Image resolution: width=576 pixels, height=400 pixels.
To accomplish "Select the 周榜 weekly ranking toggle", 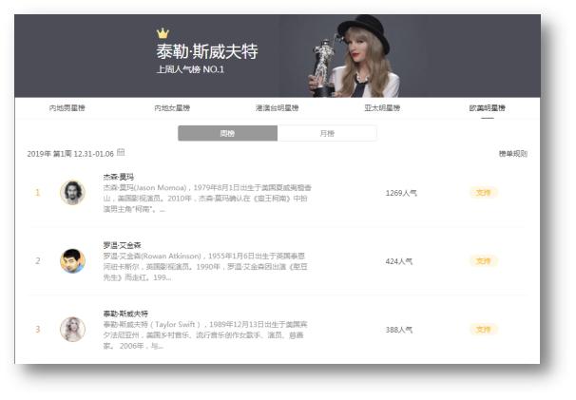I will (x=228, y=133).
